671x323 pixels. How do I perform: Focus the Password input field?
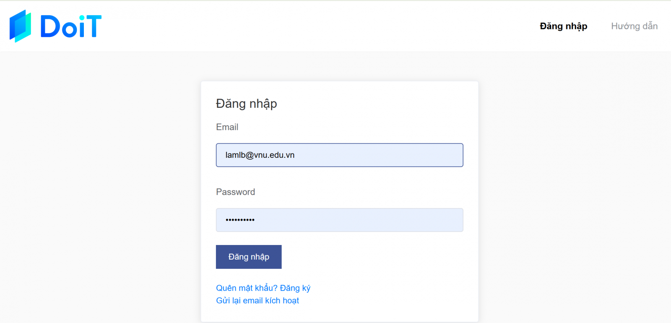[340, 220]
